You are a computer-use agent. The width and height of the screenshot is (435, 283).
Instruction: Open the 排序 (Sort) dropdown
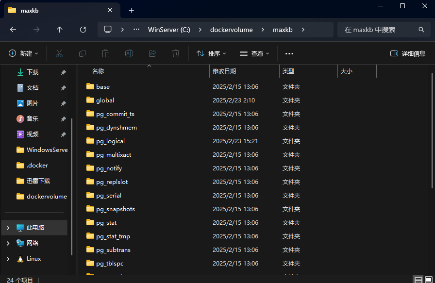click(x=211, y=53)
